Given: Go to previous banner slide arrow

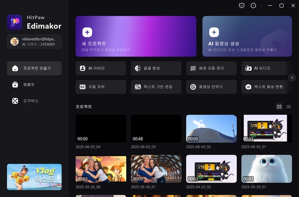Looking at the screenshot, I should tap(10, 177).
